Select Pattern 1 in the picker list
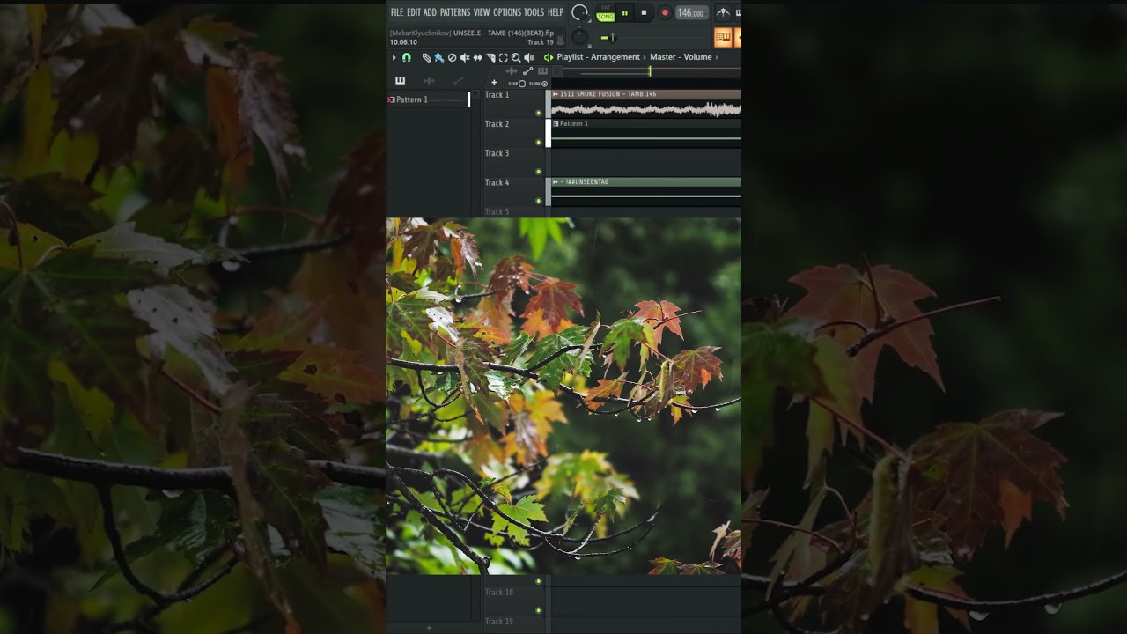 point(430,100)
